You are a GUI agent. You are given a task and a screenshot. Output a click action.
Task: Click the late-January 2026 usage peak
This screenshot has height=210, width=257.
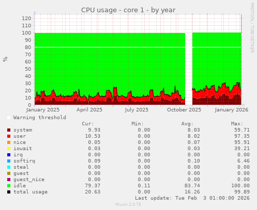click(238, 83)
